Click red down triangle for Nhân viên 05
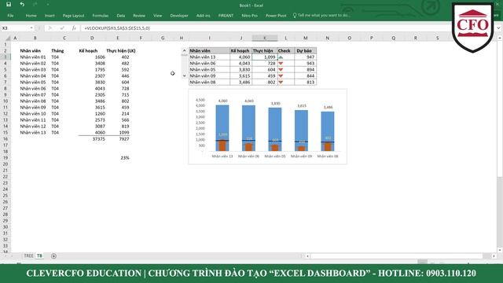 point(281,70)
